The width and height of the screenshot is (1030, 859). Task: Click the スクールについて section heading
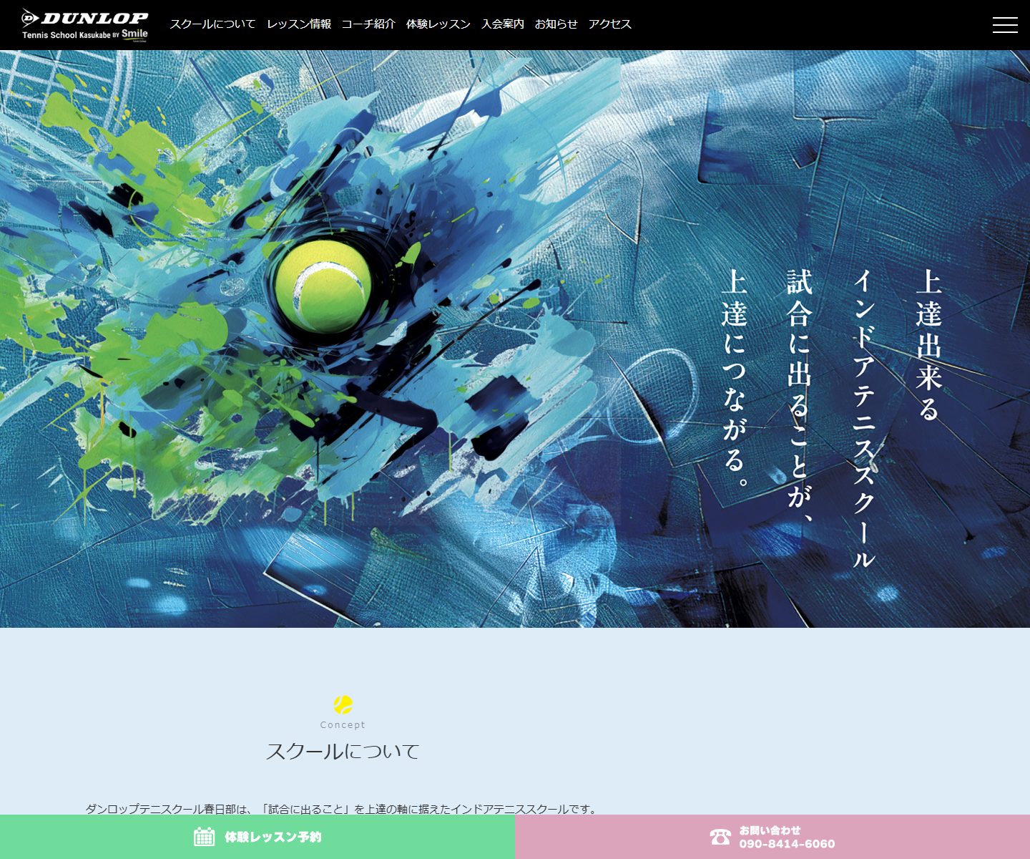[x=343, y=751]
